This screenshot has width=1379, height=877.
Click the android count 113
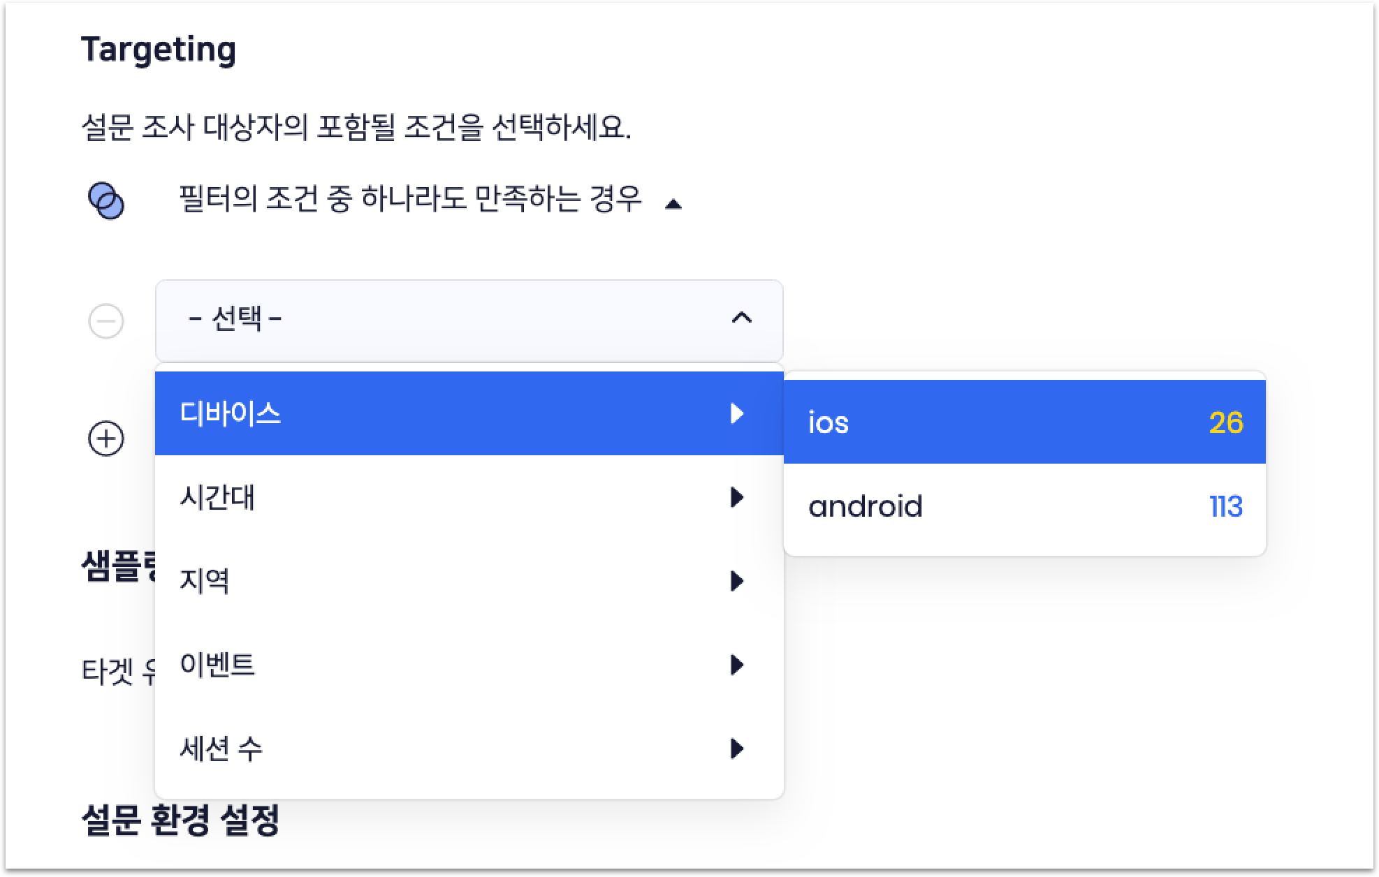point(1226,506)
